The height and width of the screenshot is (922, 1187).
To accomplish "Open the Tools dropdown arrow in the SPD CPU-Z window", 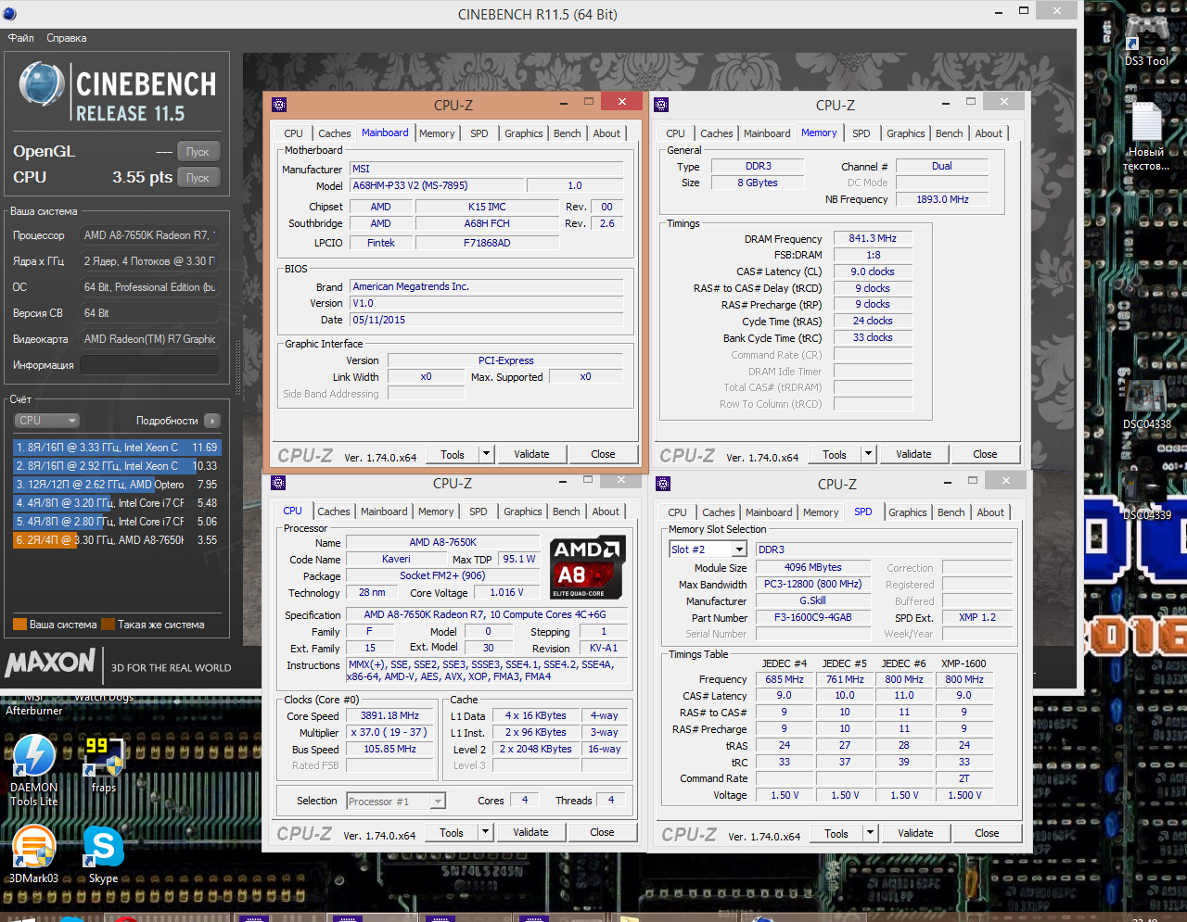I will pos(870,833).
